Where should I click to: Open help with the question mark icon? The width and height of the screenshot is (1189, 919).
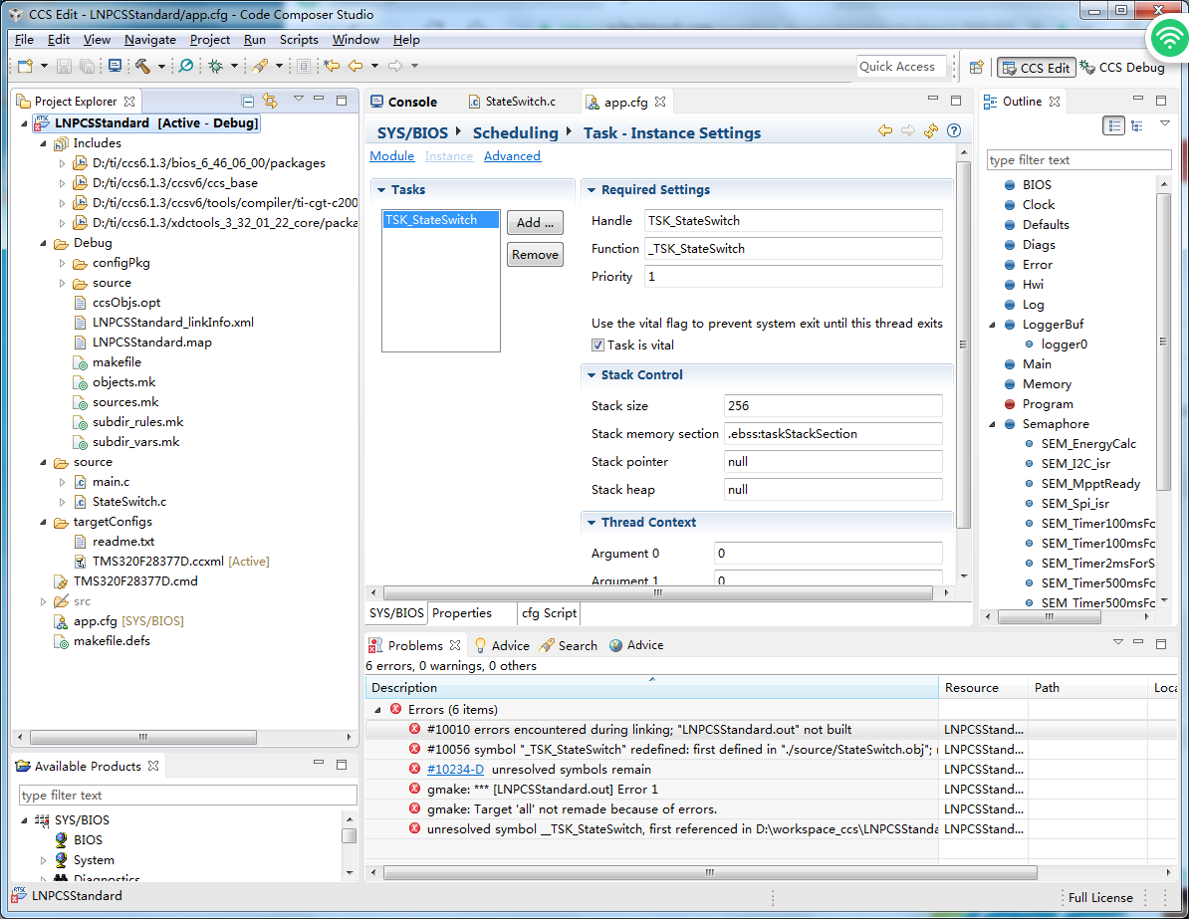point(954,131)
